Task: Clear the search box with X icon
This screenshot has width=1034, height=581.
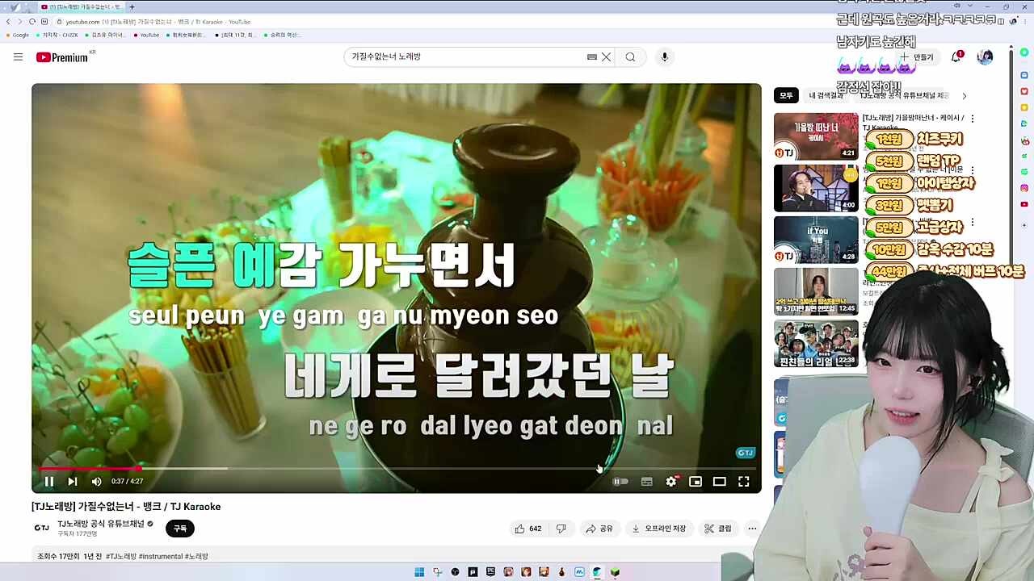Action: (x=606, y=56)
